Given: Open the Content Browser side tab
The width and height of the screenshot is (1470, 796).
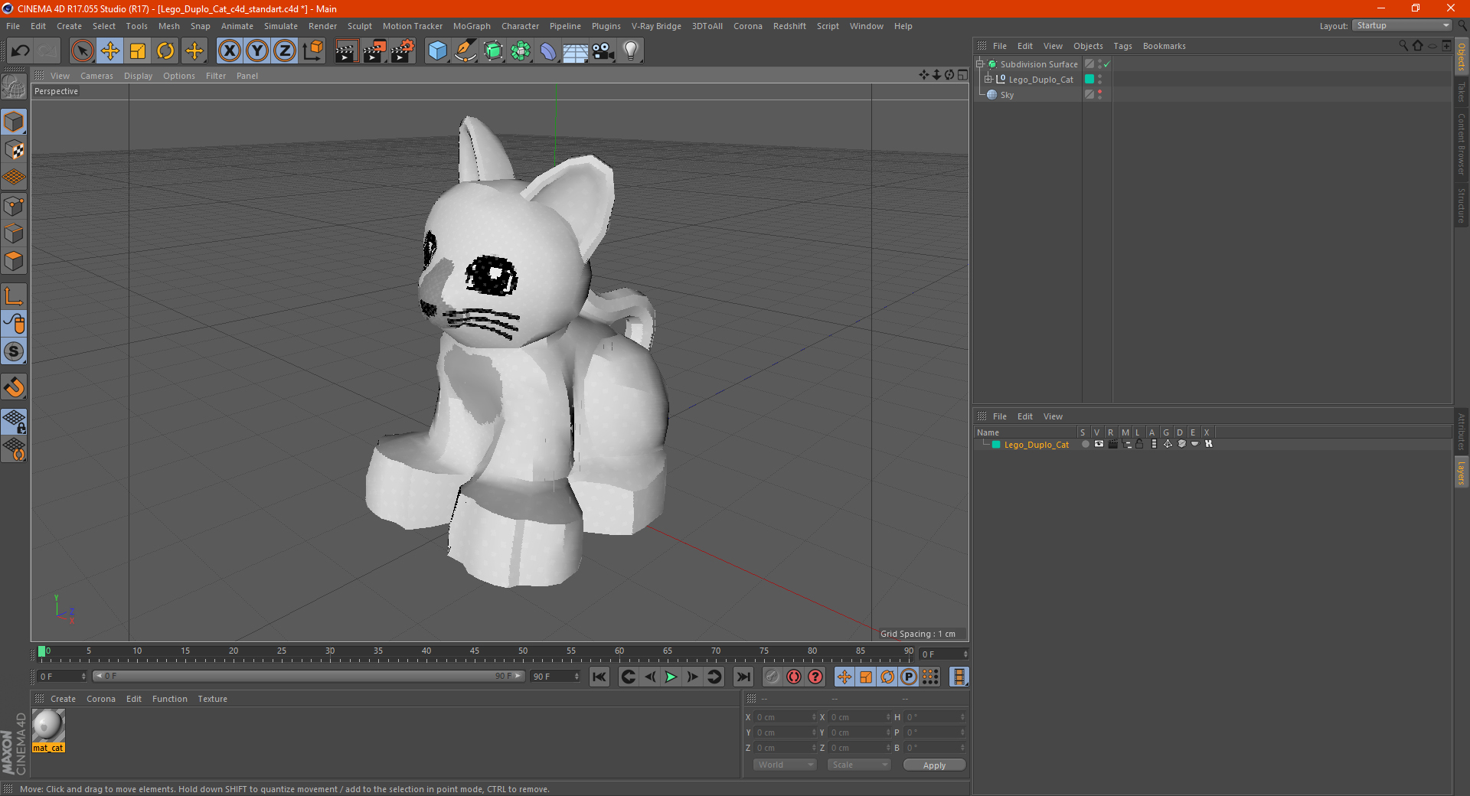Looking at the screenshot, I should click(x=1461, y=144).
